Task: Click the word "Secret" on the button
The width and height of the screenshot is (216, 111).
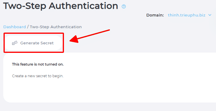Action: (x=47, y=43)
